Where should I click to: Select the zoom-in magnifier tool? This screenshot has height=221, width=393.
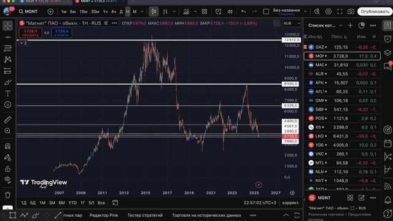(8, 131)
